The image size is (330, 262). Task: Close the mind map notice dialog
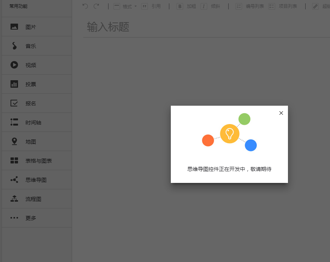281,113
